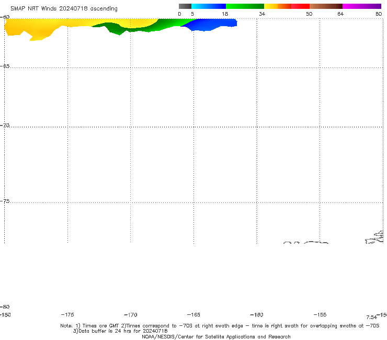Click the magenta-purple segment of the color bar

click(x=362, y=6)
